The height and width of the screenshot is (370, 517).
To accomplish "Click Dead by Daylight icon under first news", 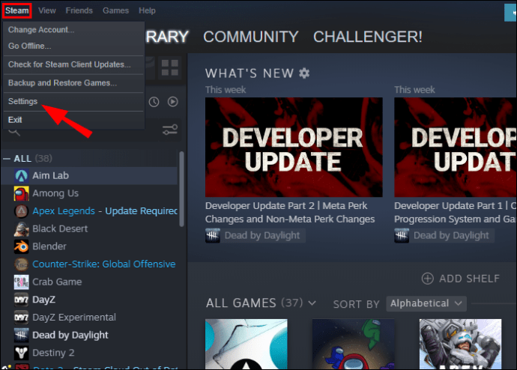I will pyautogui.click(x=214, y=235).
